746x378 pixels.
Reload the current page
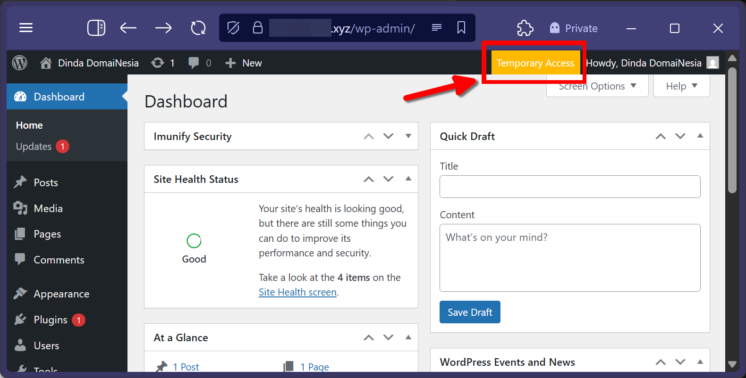pyautogui.click(x=198, y=28)
